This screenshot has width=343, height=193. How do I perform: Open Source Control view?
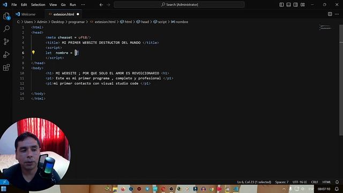point(6,42)
